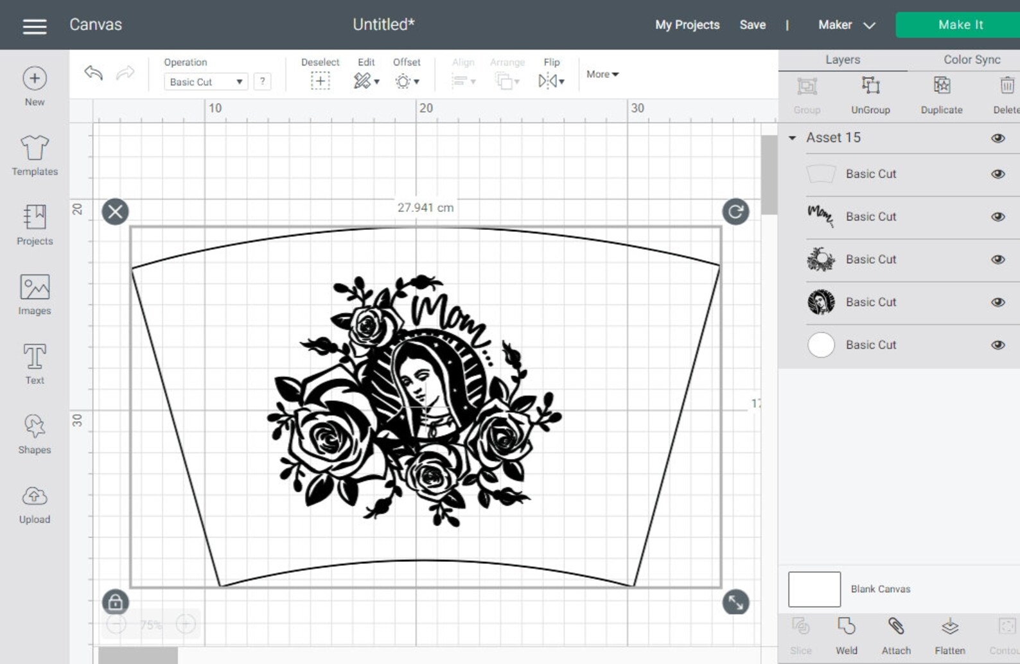The height and width of the screenshot is (664, 1020).
Task: Save the project
Action: click(752, 25)
